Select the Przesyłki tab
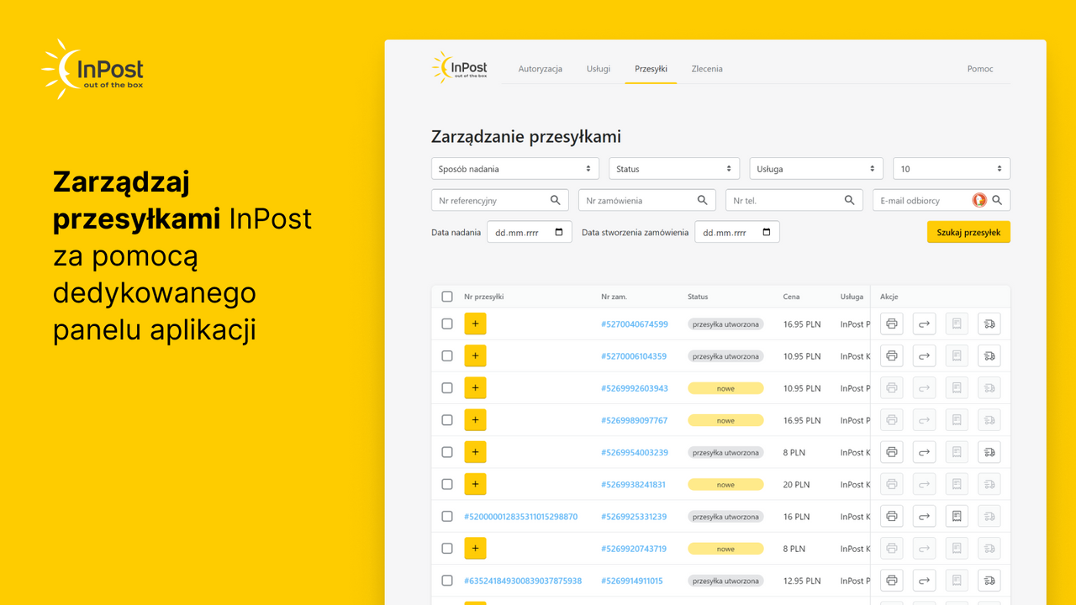The width and height of the screenshot is (1076, 605). pos(651,69)
